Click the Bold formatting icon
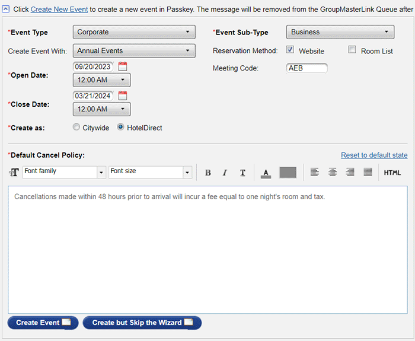 coord(207,173)
